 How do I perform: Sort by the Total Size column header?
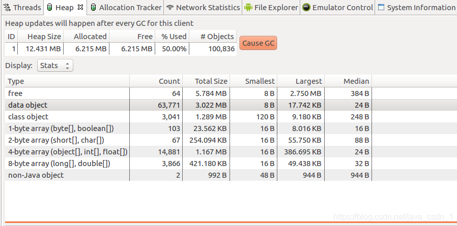(x=206, y=81)
